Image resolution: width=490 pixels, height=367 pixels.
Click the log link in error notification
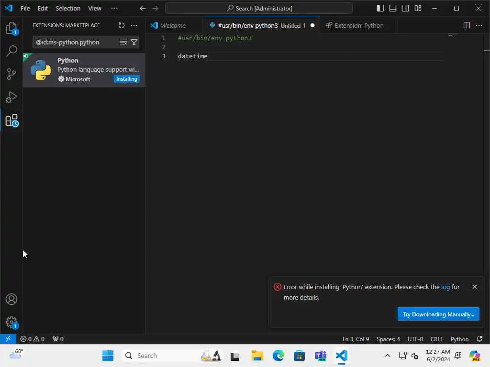(445, 287)
